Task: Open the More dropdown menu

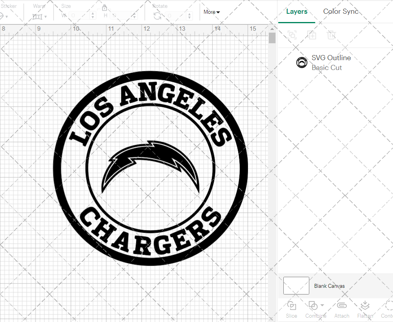Action: tap(211, 12)
